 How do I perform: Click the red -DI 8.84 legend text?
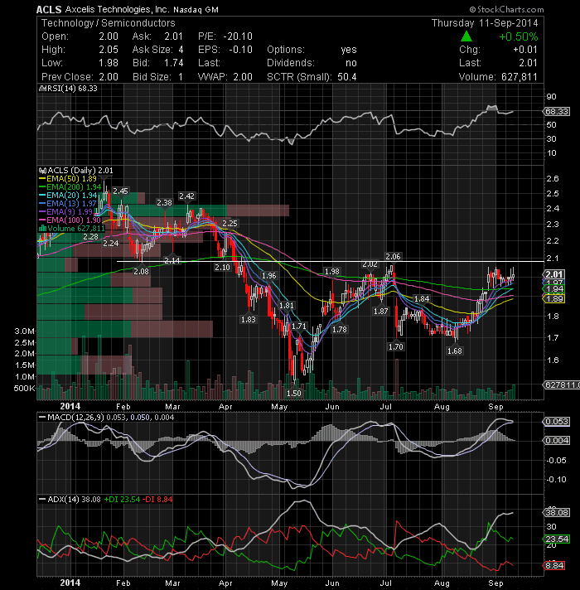[157, 500]
